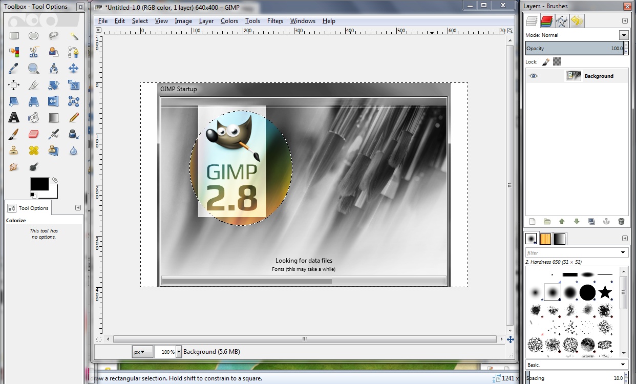Select the Flip tool
The width and height of the screenshot is (636, 384).
[54, 101]
